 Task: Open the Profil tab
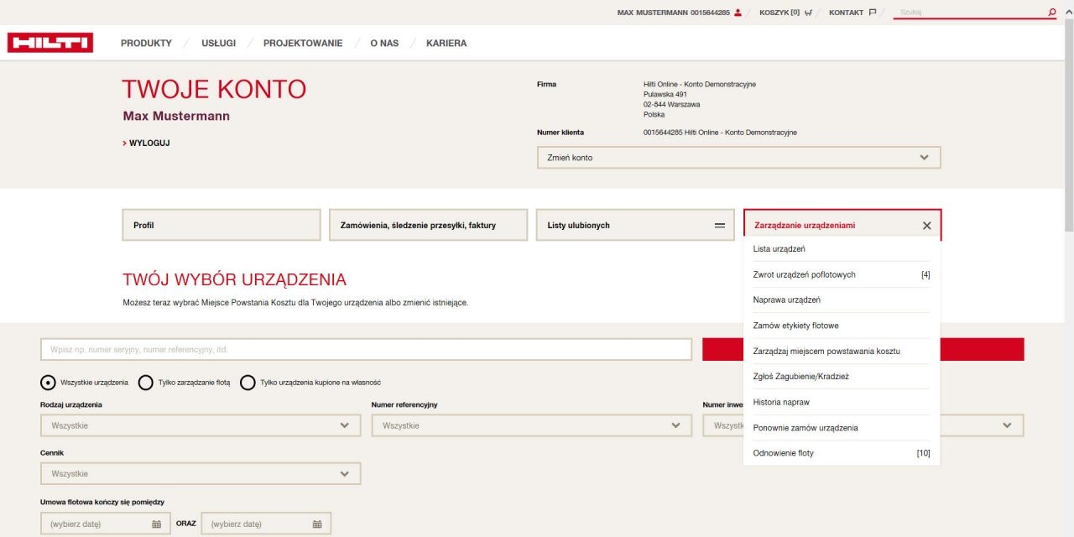click(x=222, y=225)
